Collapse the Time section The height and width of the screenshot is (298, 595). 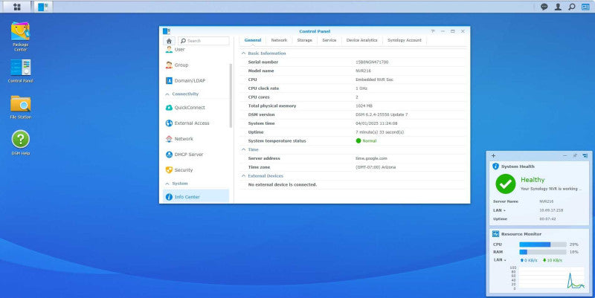[x=244, y=150]
